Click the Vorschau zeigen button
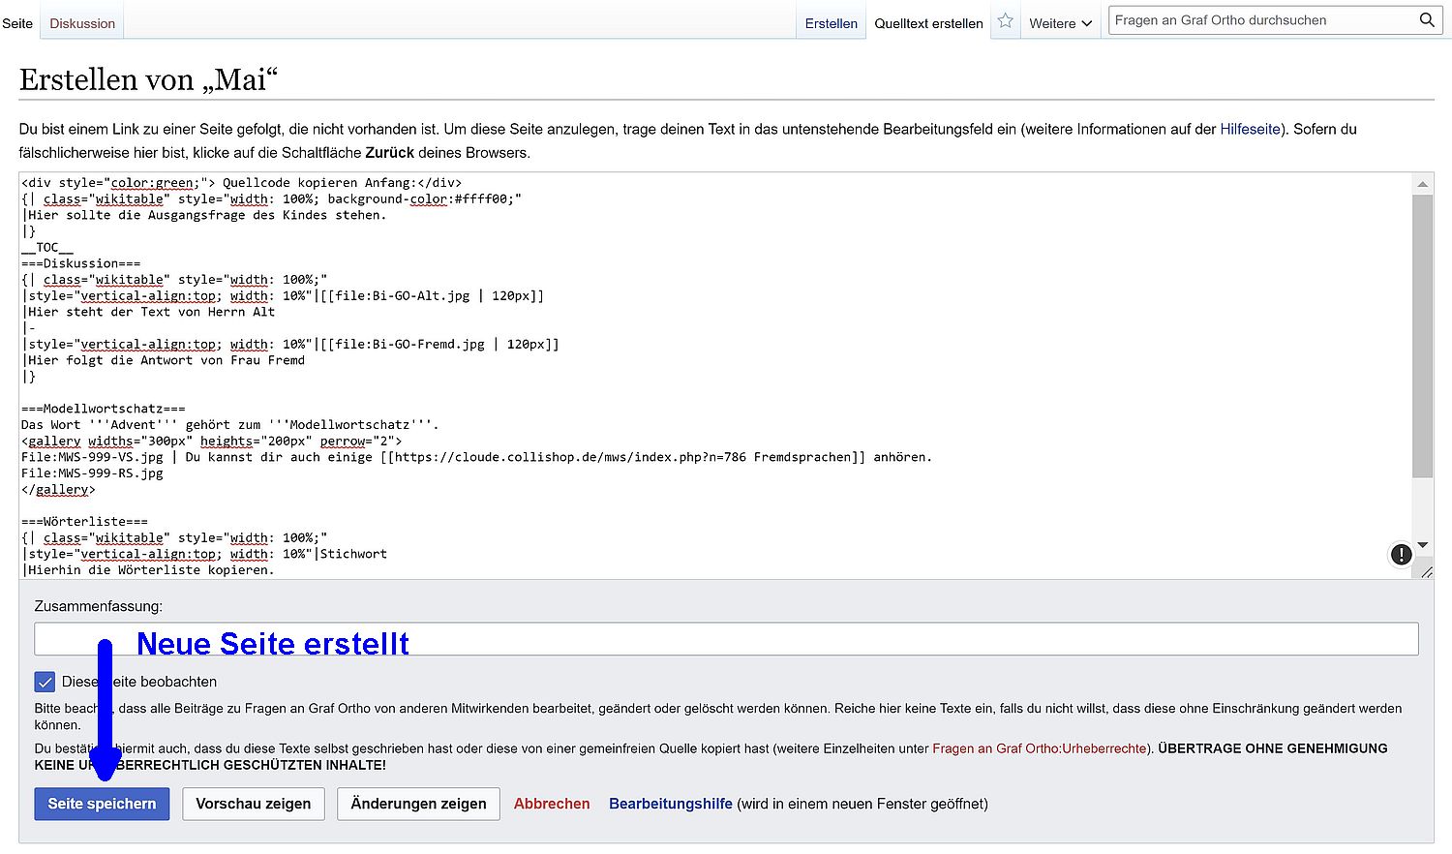Viewport: 1452px width, 854px height. pyautogui.click(x=254, y=804)
